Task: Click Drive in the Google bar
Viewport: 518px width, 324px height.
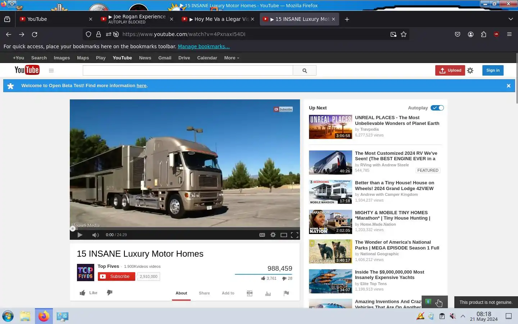Action: (x=184, y=58)
